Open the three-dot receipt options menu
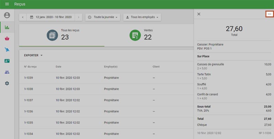Image resolution: width=274 pixels, height=139 pixels. coord(270,14)
